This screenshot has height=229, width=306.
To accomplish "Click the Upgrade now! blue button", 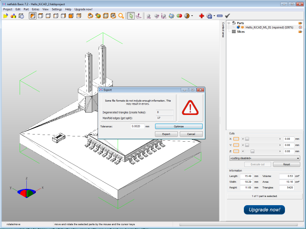I will pos(264,210).
